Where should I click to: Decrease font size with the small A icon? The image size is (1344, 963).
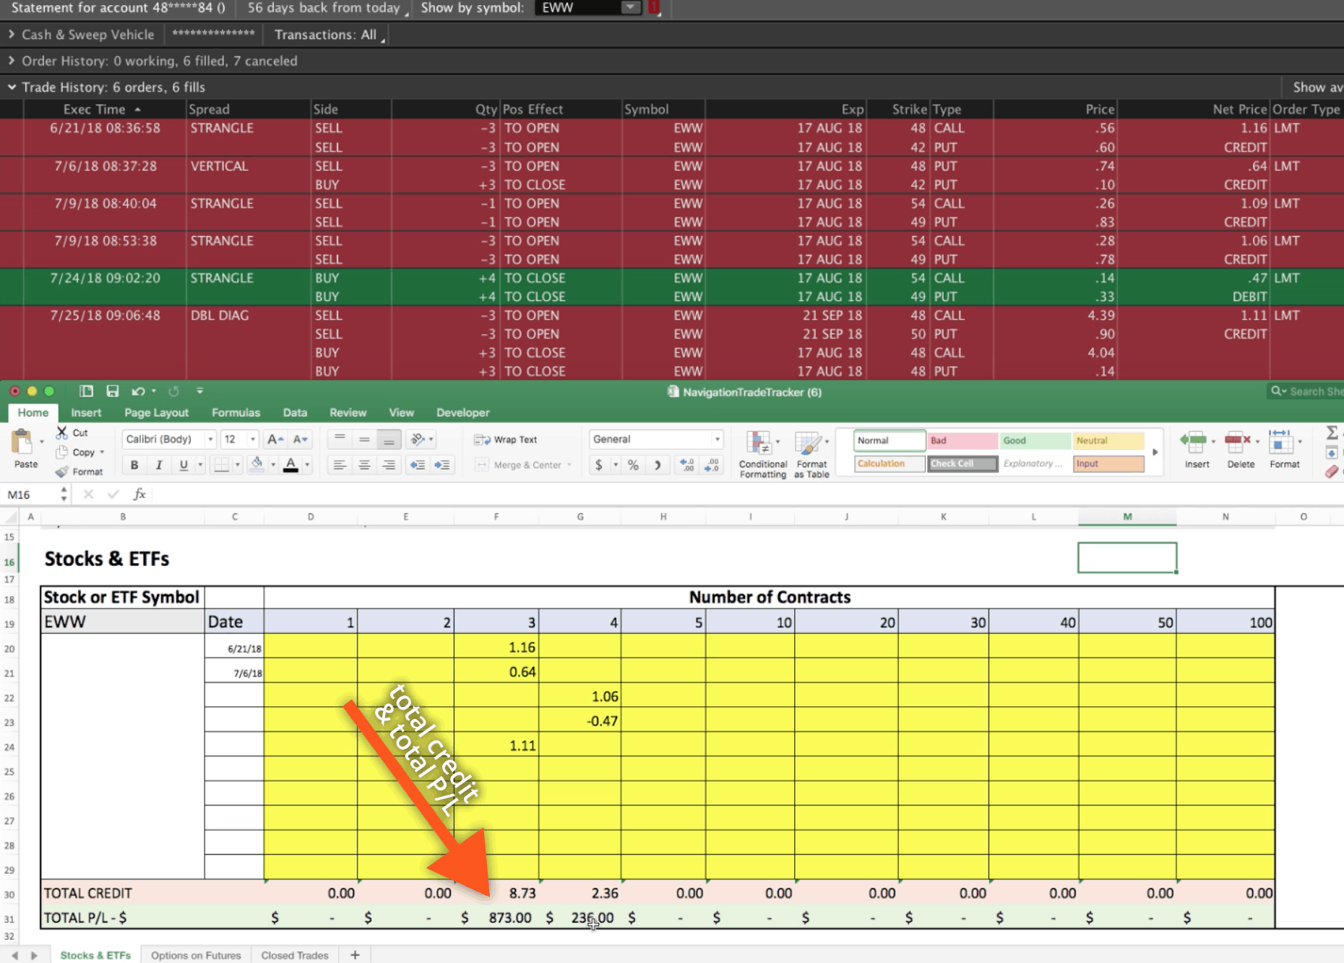301,439
